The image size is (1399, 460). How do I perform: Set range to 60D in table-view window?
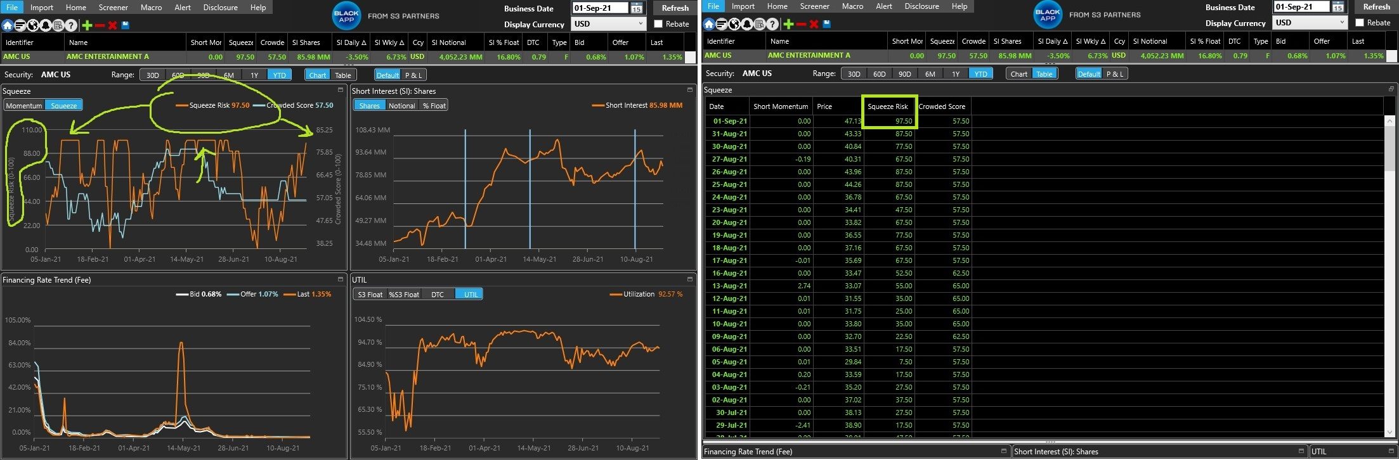880,74
